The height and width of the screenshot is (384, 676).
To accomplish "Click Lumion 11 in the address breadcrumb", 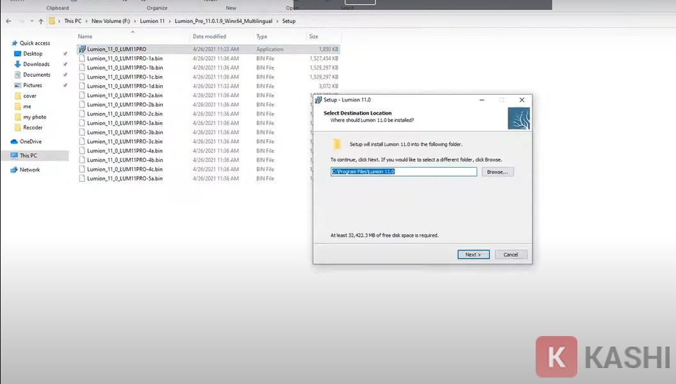I will pos(153,21).
